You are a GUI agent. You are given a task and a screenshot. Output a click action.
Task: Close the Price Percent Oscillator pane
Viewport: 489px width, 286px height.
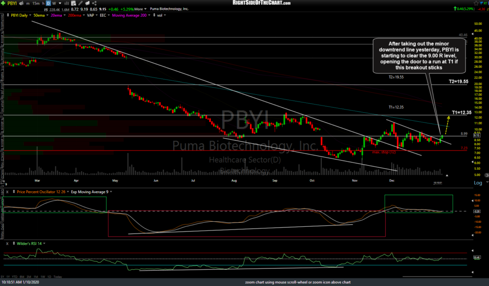(x=7, y=192)
